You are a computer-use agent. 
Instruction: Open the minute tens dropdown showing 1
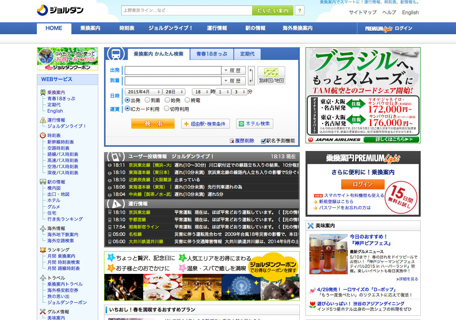click(224, 92)
